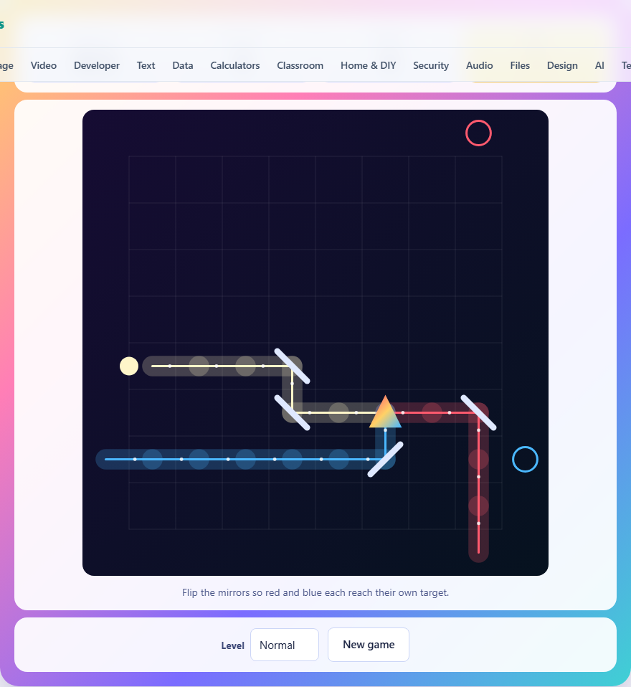Go to AI category
This screenshot has width=631, height=687.
pyautogui.click(x=599, y=65)
